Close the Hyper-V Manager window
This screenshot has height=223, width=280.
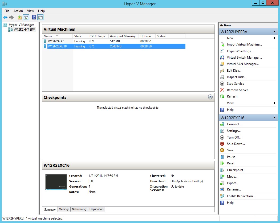coord(273,3)
